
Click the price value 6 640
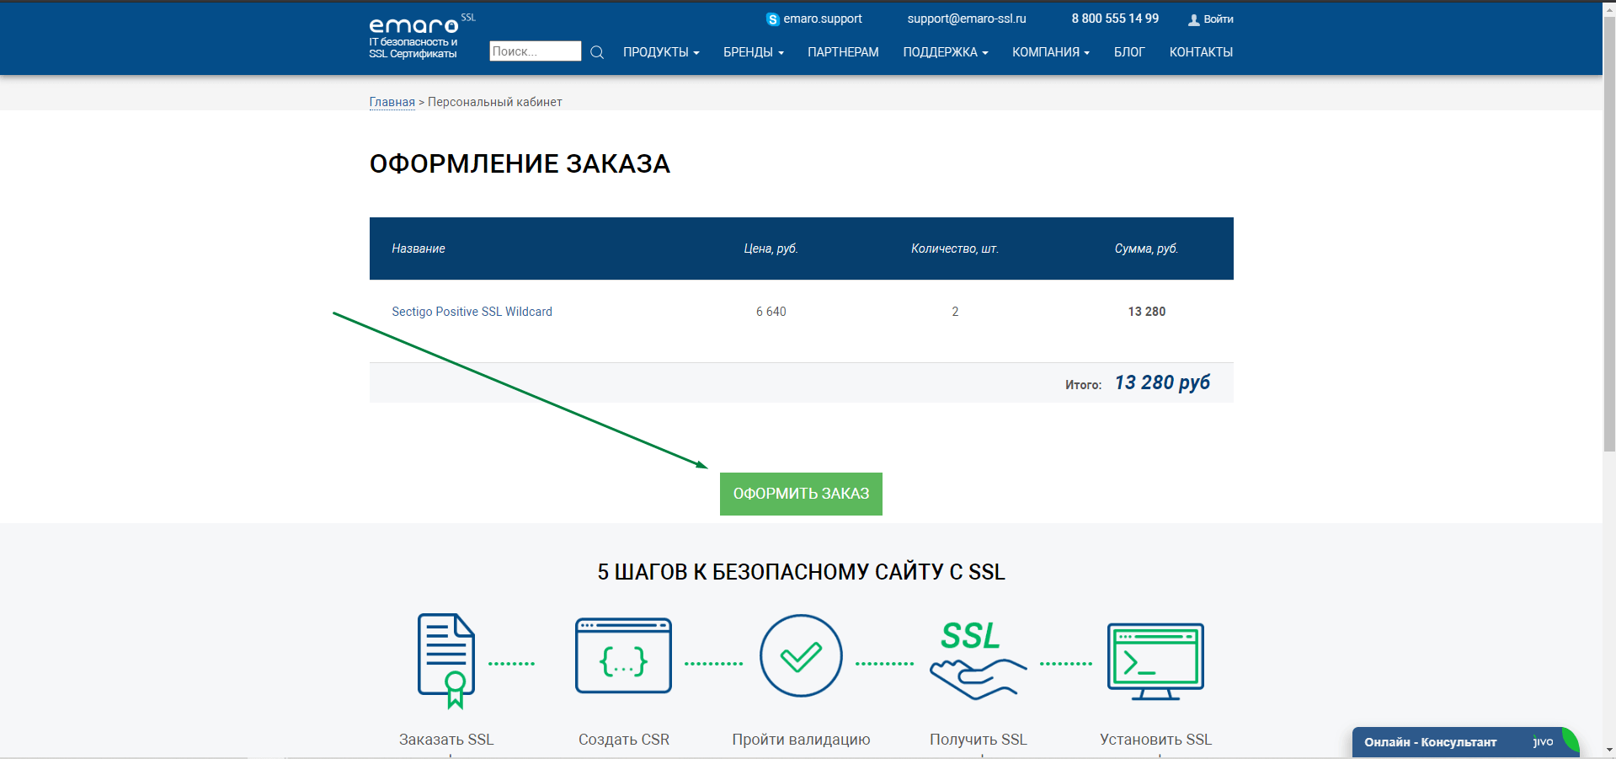(x=771, y=312)
